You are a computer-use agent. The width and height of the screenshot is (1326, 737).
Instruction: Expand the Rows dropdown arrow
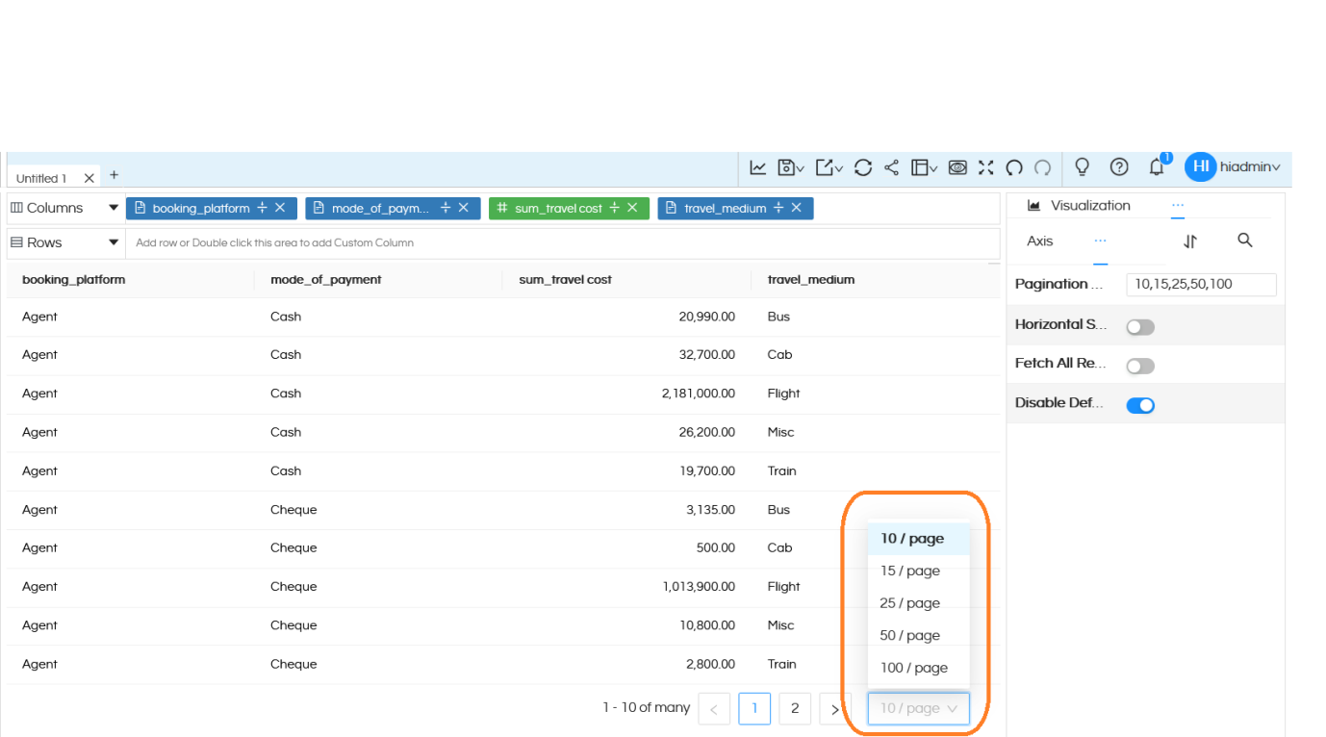[x=114, y=242]
